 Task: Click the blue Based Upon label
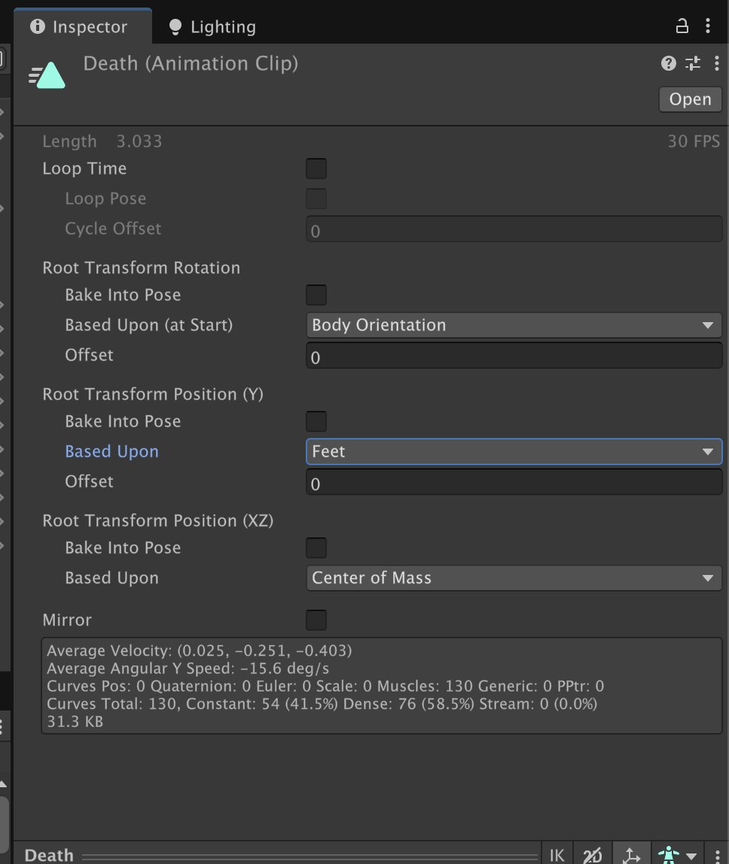[112, 452]
